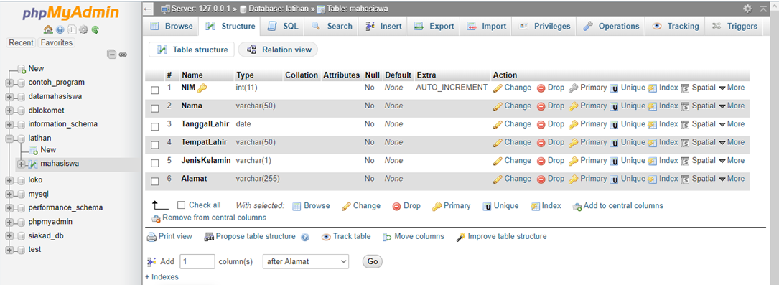The height and width of the screenshot is (285, 779).
Task: Tick the checkbox for Alamat column
Action: (x=155, y=182)
